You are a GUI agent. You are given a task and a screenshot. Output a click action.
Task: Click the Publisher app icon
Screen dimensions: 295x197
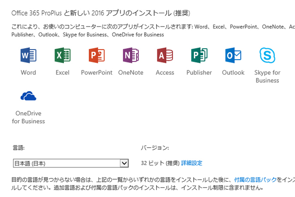tap(199, 56)
